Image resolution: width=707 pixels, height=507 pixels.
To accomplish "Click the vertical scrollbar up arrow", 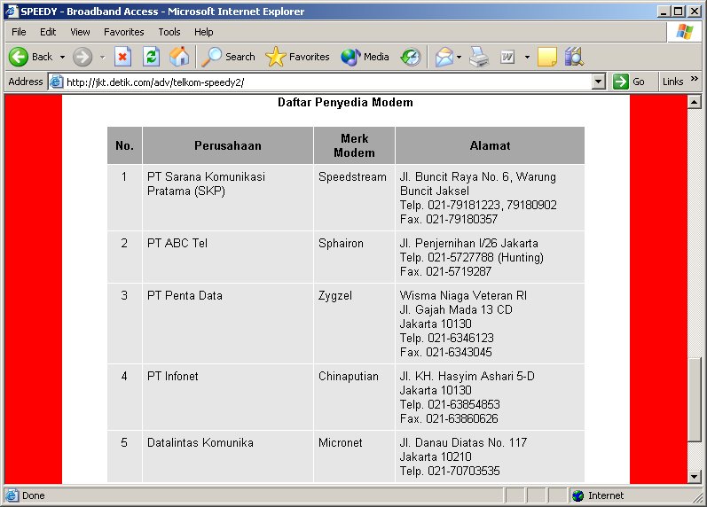I will tap(695, 102).
